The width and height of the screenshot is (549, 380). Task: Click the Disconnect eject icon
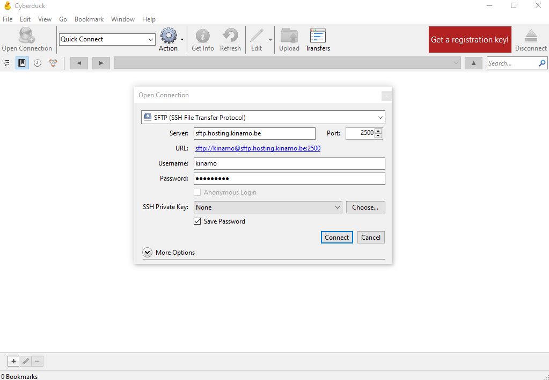tap(531, 37)
